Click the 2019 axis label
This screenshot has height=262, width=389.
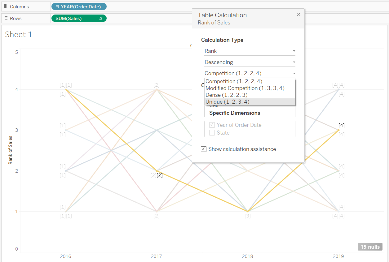point(338,256)
